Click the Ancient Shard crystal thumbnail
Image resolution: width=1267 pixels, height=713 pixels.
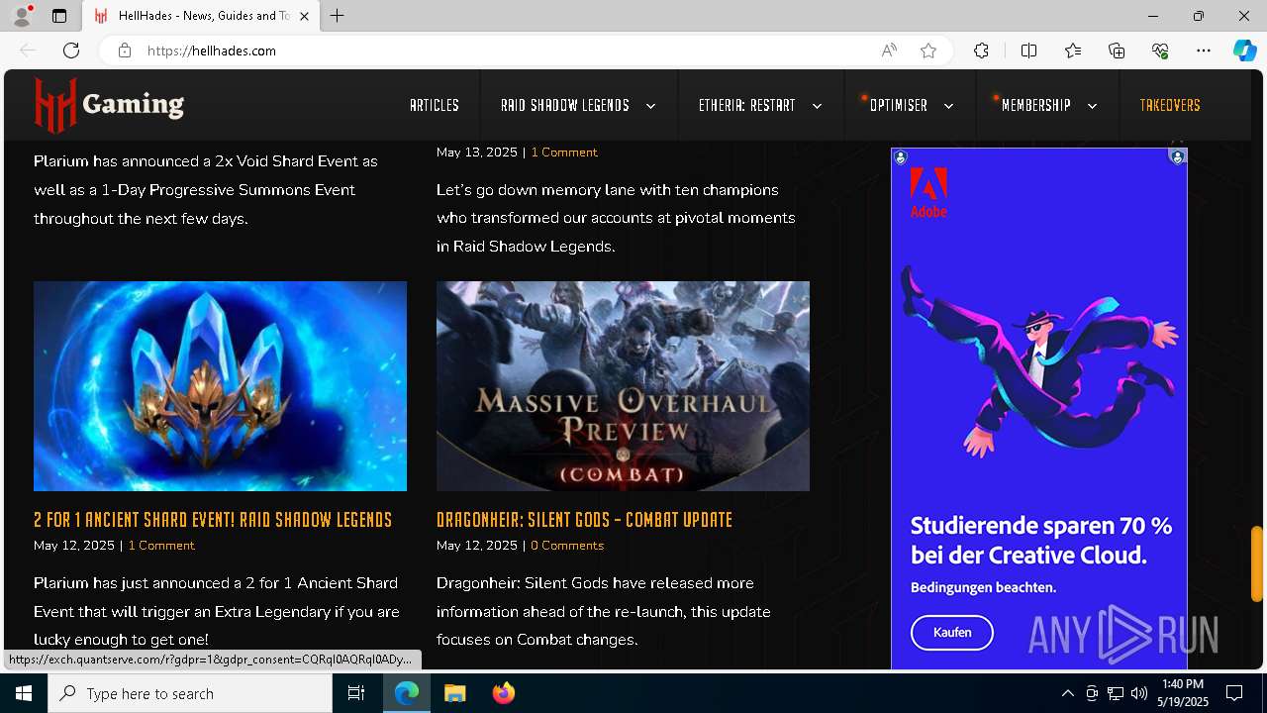point(220,386)
